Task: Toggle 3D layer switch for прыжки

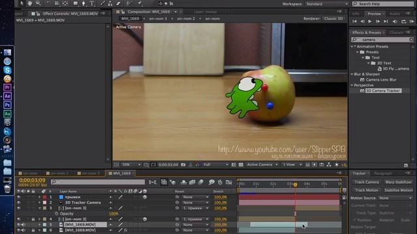Action: (145, 197)
